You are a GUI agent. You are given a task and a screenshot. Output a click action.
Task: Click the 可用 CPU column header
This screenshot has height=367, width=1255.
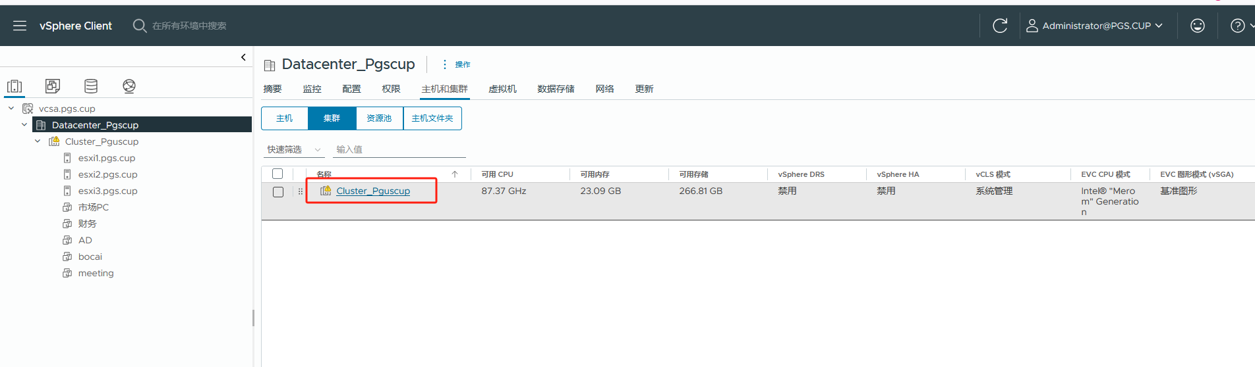(497, 174)
